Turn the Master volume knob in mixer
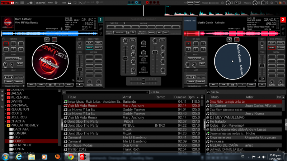Viewport: 287px width, 161px height. [x=143, y=43]
